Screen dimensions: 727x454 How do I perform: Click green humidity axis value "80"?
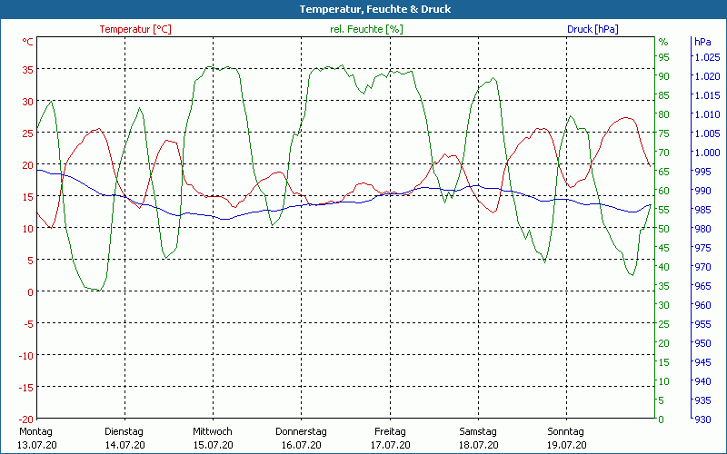pyautogui.click(x=664, y=114)
